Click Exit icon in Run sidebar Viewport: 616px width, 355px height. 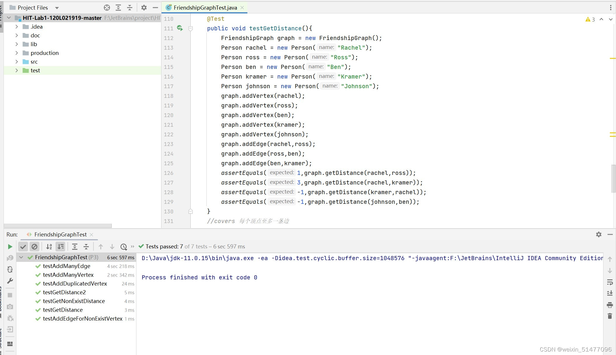pyautogui.click(x=10, y=330)
